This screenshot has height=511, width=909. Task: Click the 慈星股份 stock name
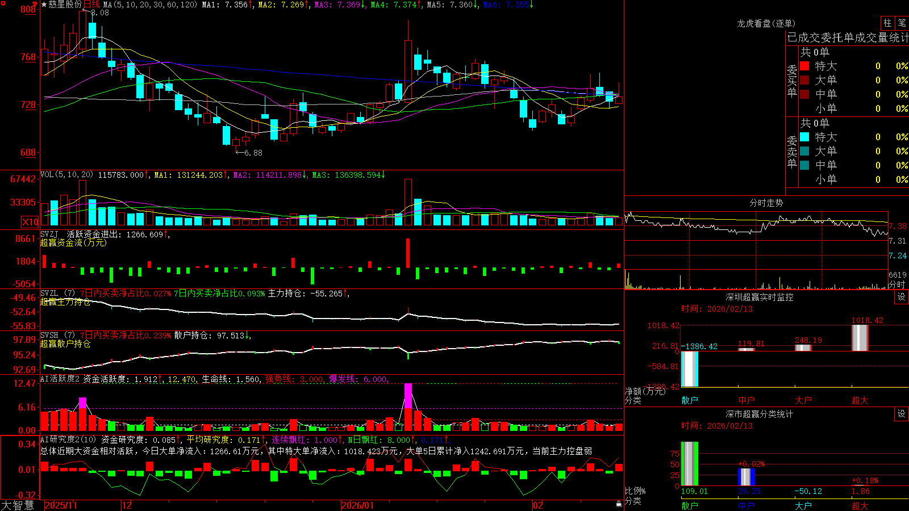point(65,5)
